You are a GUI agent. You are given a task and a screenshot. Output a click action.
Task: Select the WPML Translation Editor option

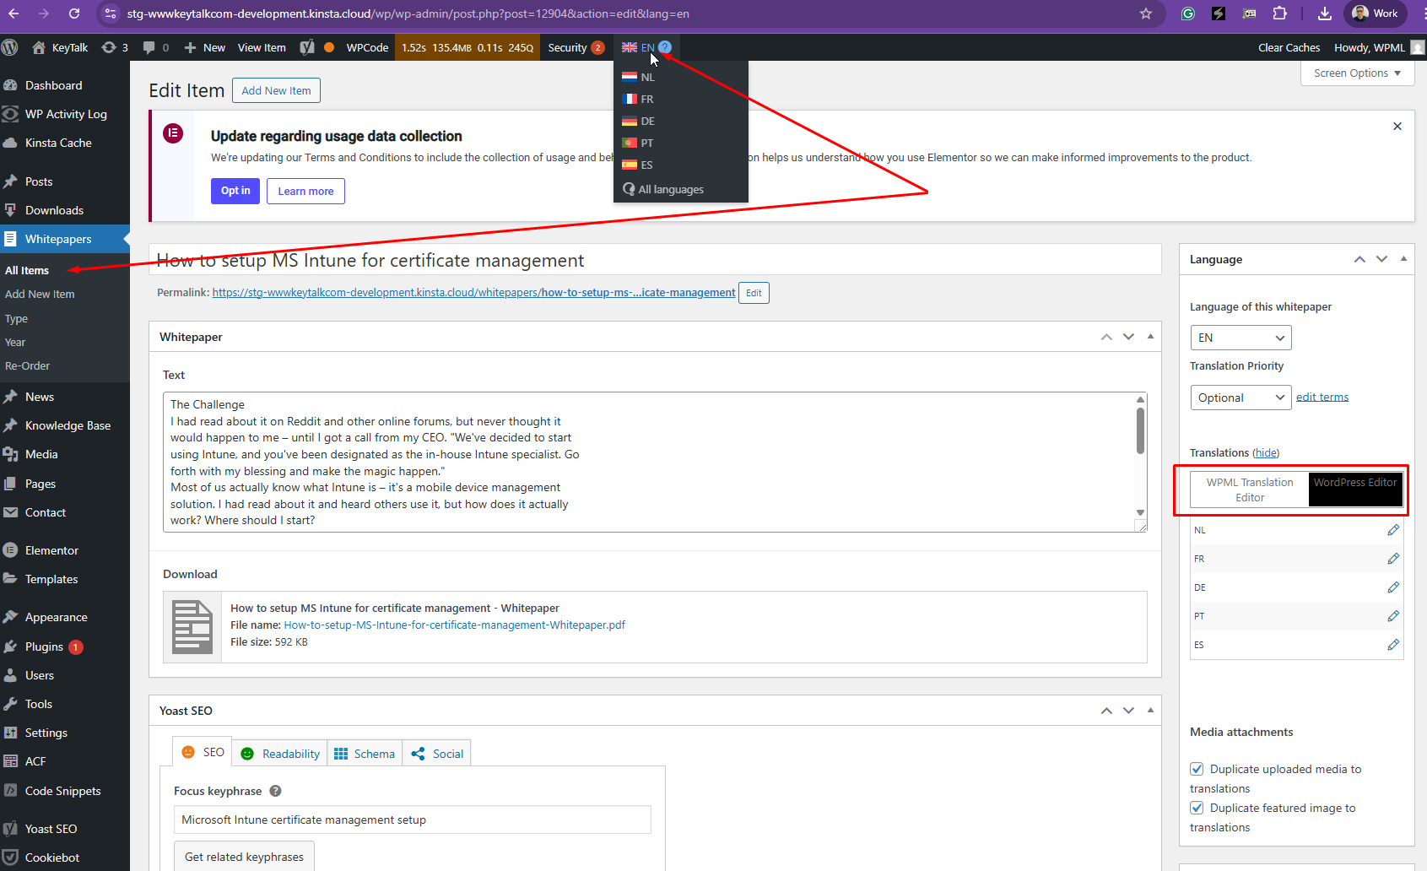[1250, 490]
